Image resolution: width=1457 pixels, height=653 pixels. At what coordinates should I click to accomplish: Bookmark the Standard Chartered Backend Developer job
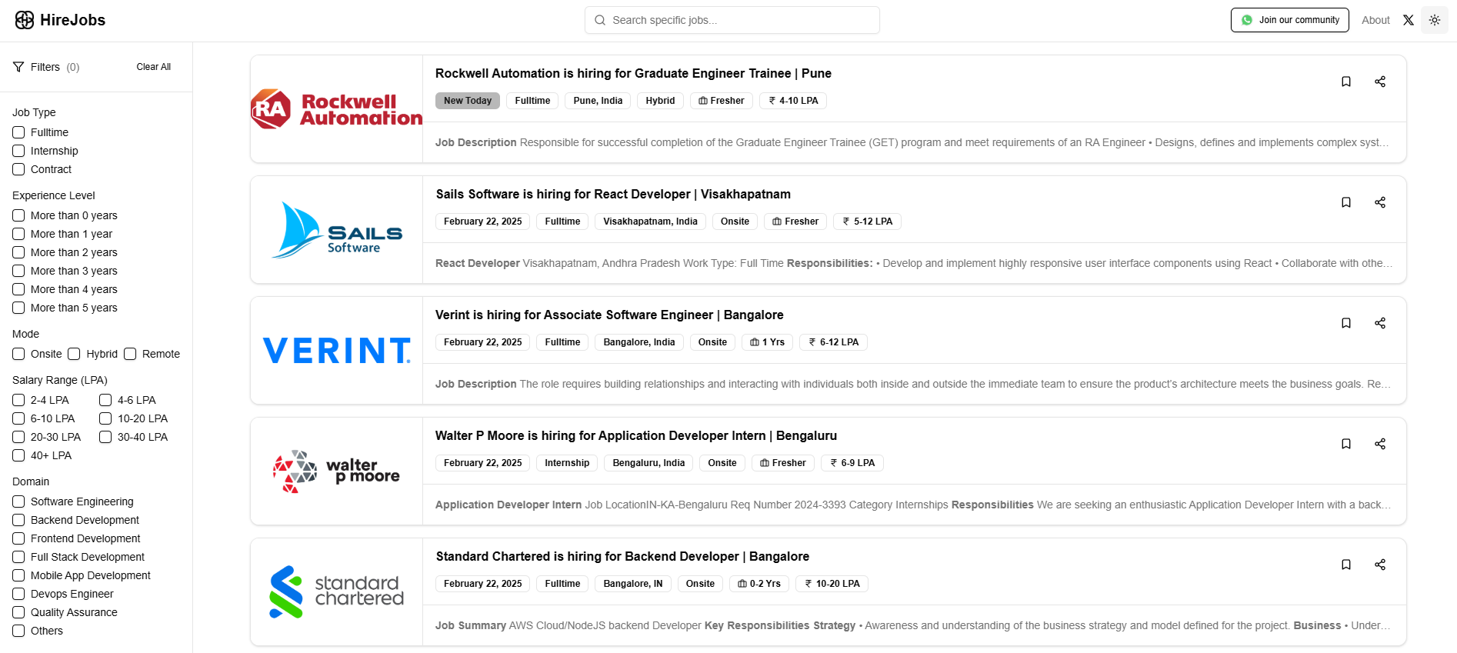coord(1346,565)
